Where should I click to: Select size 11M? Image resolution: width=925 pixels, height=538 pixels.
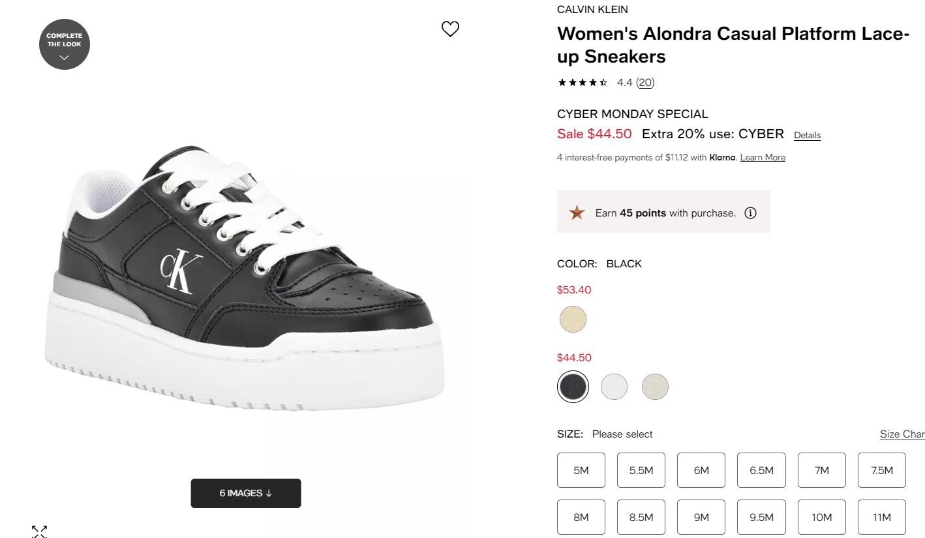point(882,517)
